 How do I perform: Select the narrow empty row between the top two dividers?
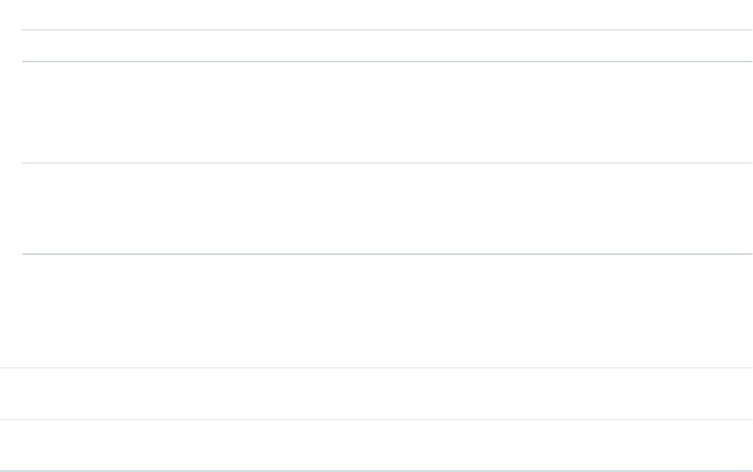coord(387,46)
